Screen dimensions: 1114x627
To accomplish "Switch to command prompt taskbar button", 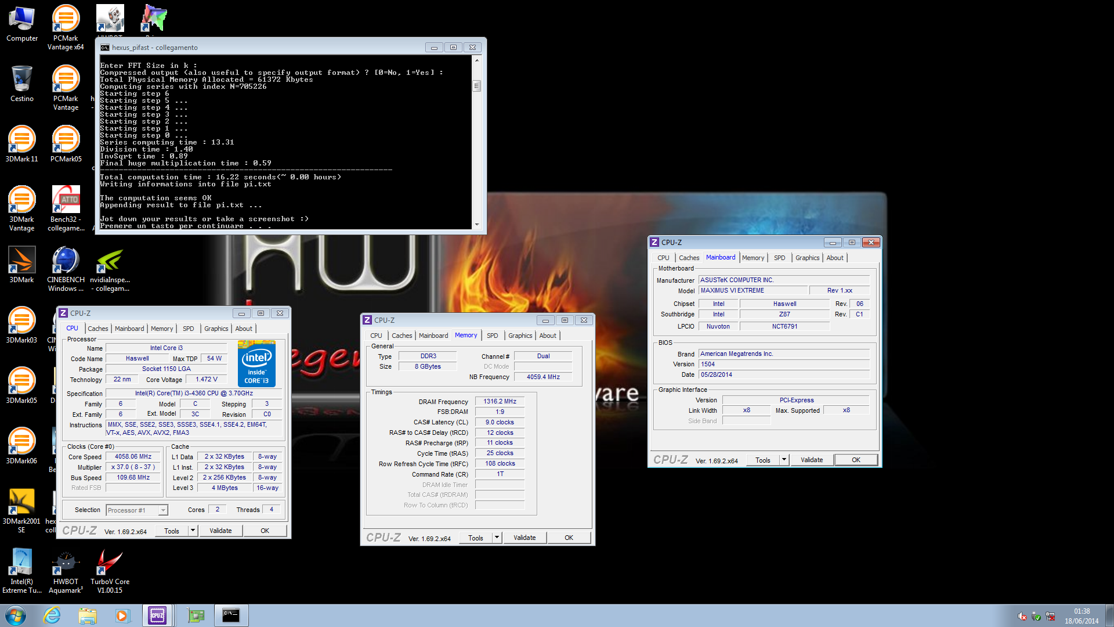I will pos(231,615).
